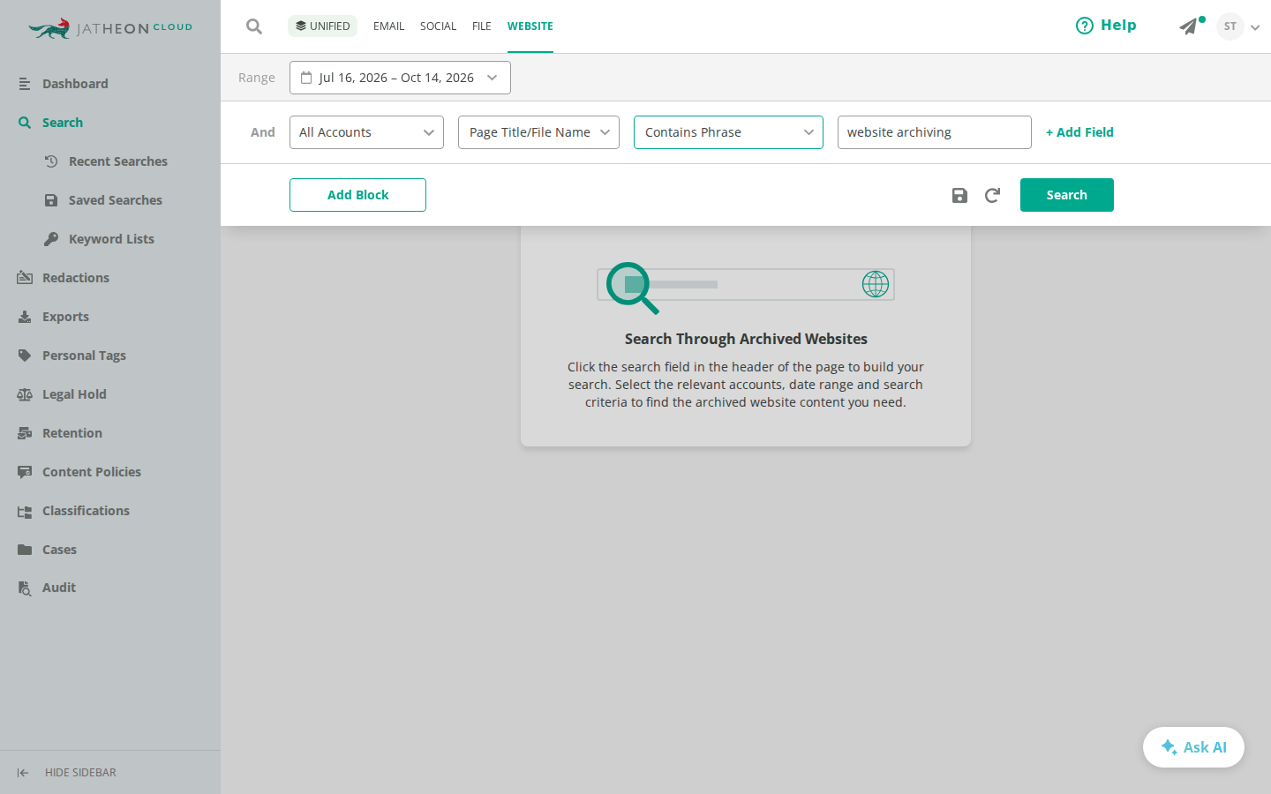
Task: Open the ST user avatar
Action: [1230, 26]
